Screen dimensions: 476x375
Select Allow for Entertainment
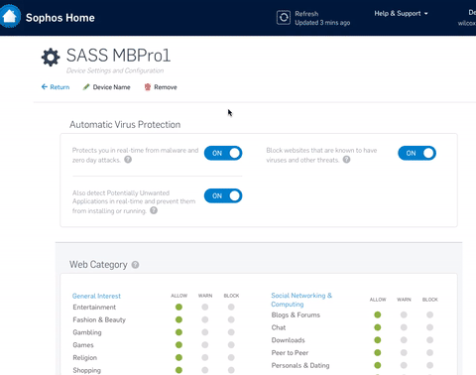[x=178, y=307]
